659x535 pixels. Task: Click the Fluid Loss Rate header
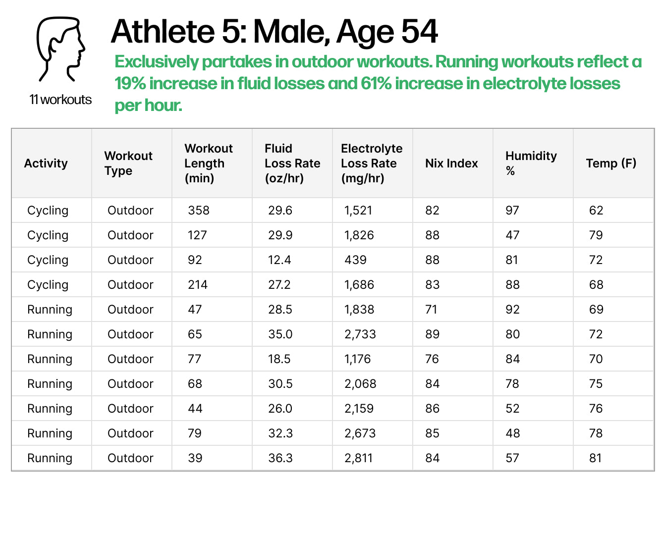[292, 163]
